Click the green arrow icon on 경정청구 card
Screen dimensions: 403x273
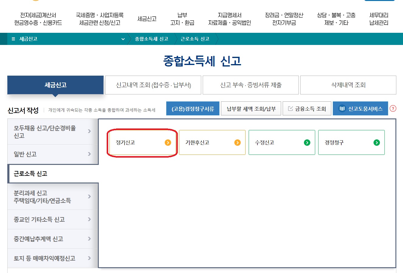[x=377, y=142]
